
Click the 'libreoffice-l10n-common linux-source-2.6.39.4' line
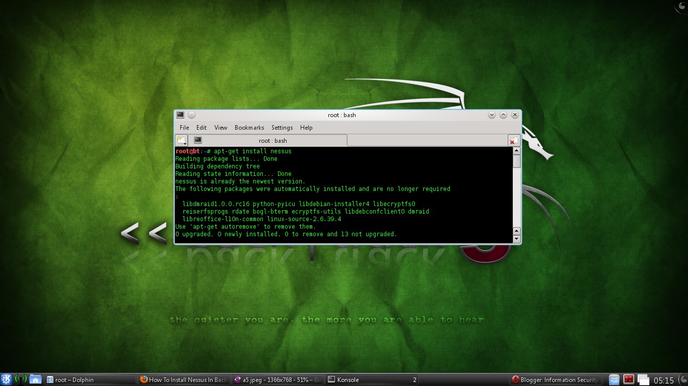(x=262, y=219)
